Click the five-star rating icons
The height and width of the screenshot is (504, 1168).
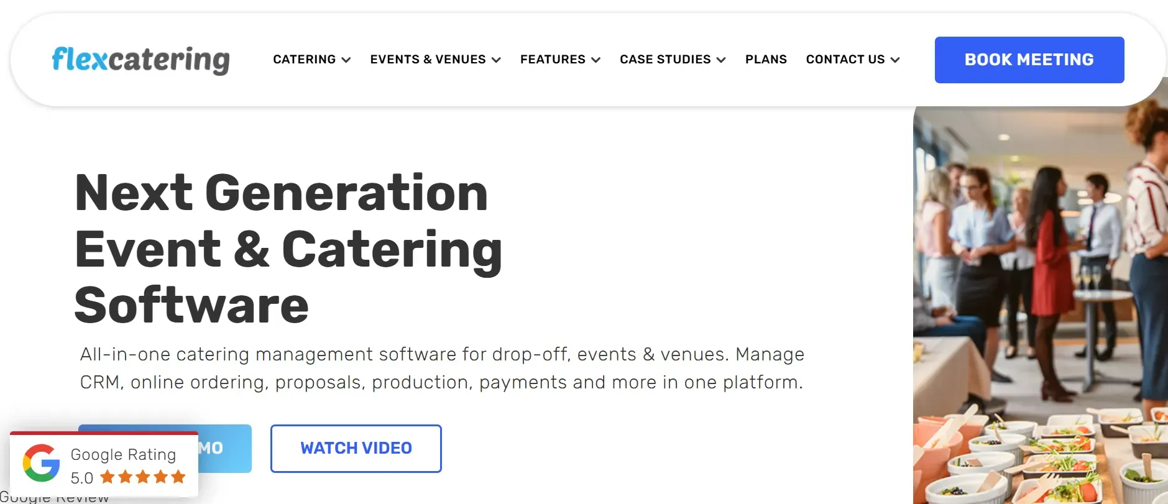click(143, 477)
